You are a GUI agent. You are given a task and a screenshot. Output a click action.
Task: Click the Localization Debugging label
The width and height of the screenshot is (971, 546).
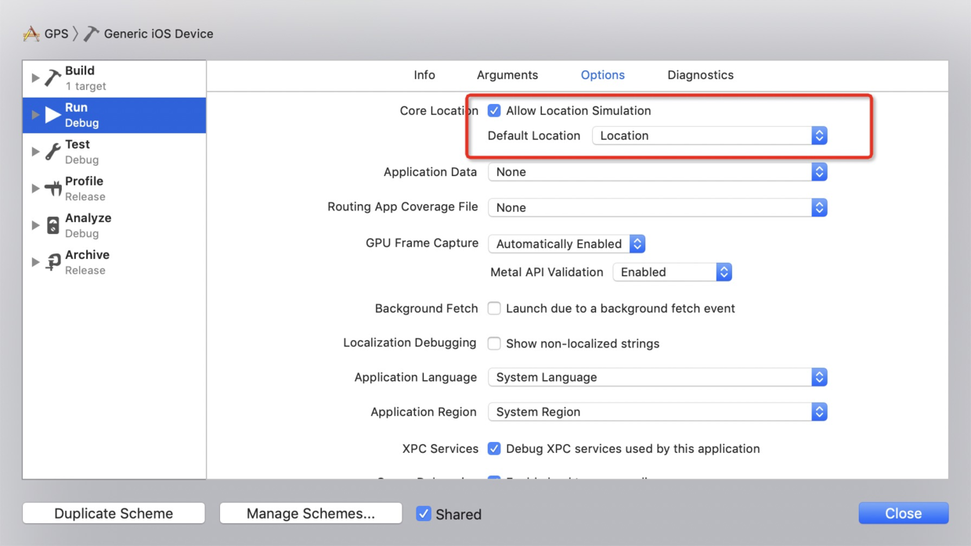(410, 343)
